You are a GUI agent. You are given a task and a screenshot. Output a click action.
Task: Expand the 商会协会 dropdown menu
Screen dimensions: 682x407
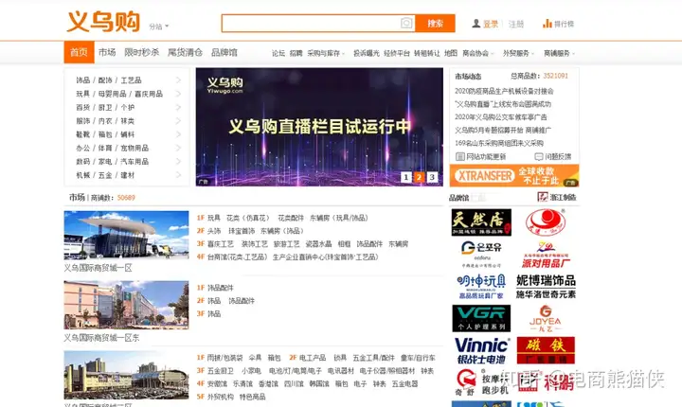point(478,53)
